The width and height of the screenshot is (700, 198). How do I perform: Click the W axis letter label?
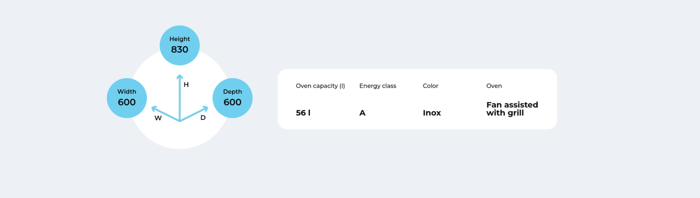158,118
